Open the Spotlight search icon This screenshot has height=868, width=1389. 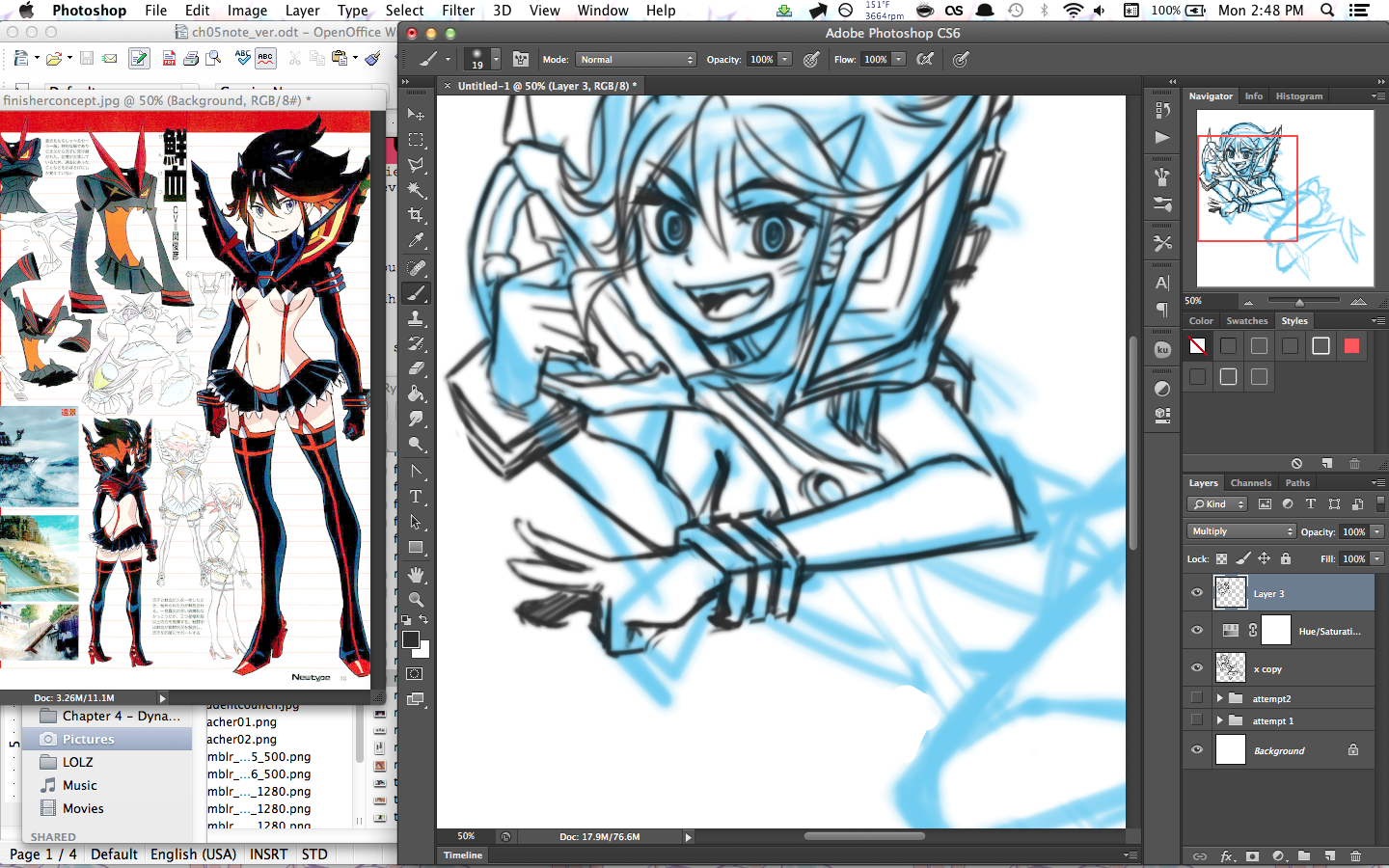coord(1327,11)
